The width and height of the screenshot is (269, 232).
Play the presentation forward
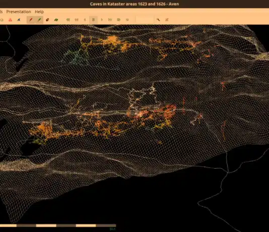tap(102, 20)
